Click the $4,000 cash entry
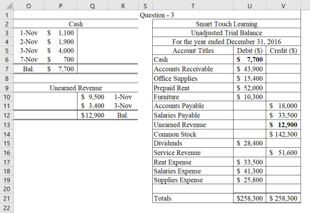The image size is (310, 213). coord(60,50)
